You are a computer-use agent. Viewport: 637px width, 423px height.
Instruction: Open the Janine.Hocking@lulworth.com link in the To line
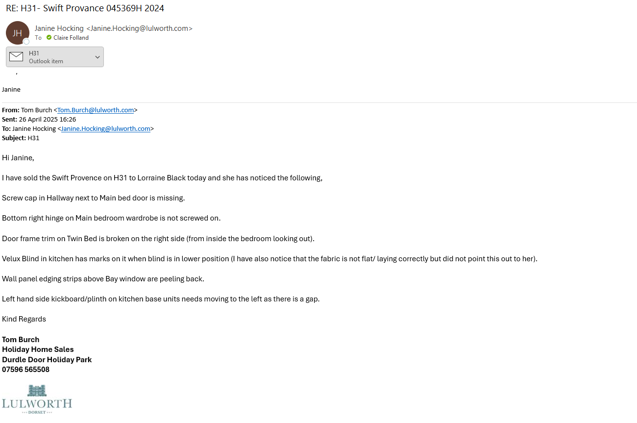tap(105, 129)
